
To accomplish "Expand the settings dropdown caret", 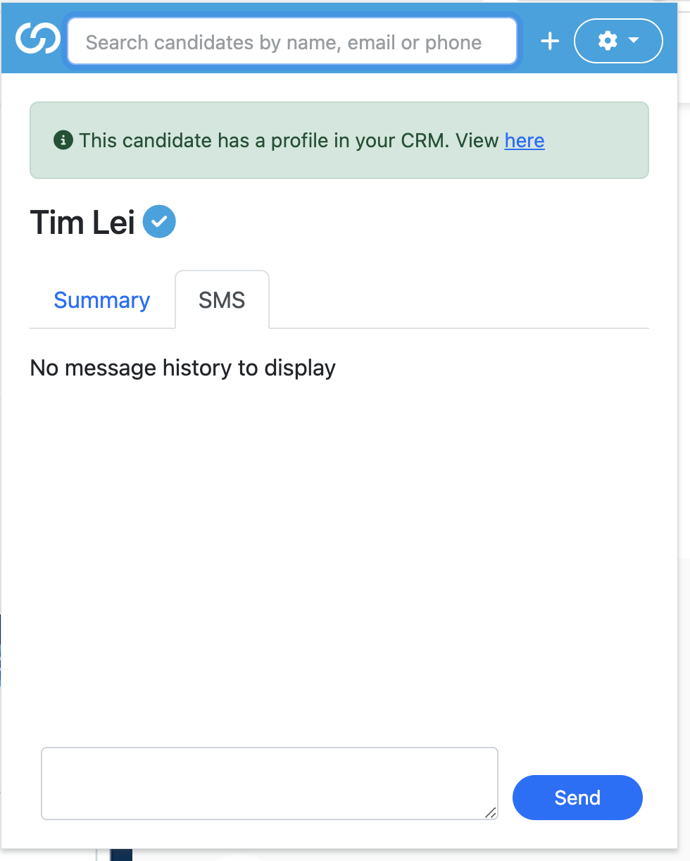I will point(634,41).
